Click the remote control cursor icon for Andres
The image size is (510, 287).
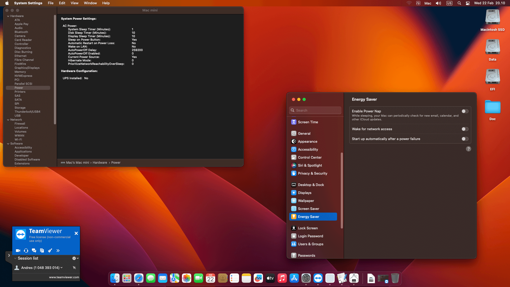click(74, 268)
